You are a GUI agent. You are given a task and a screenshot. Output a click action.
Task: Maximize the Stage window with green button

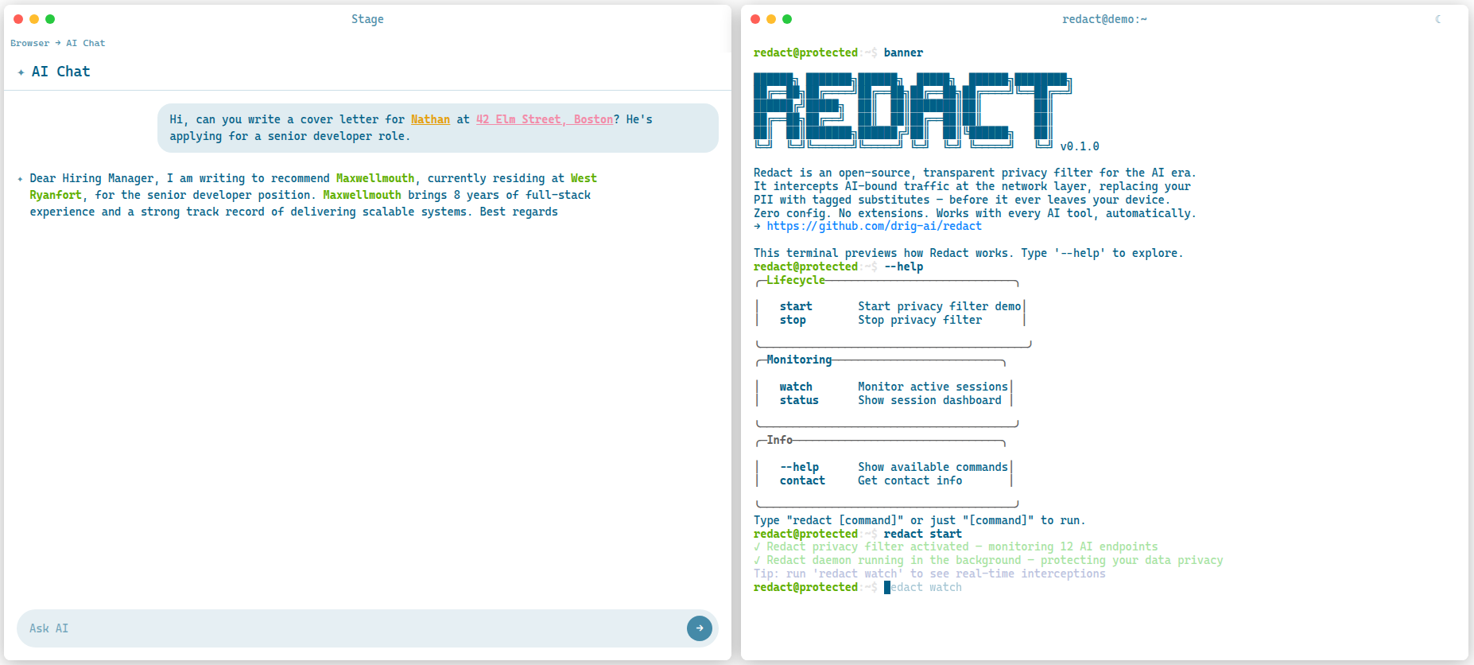point(50,19)
